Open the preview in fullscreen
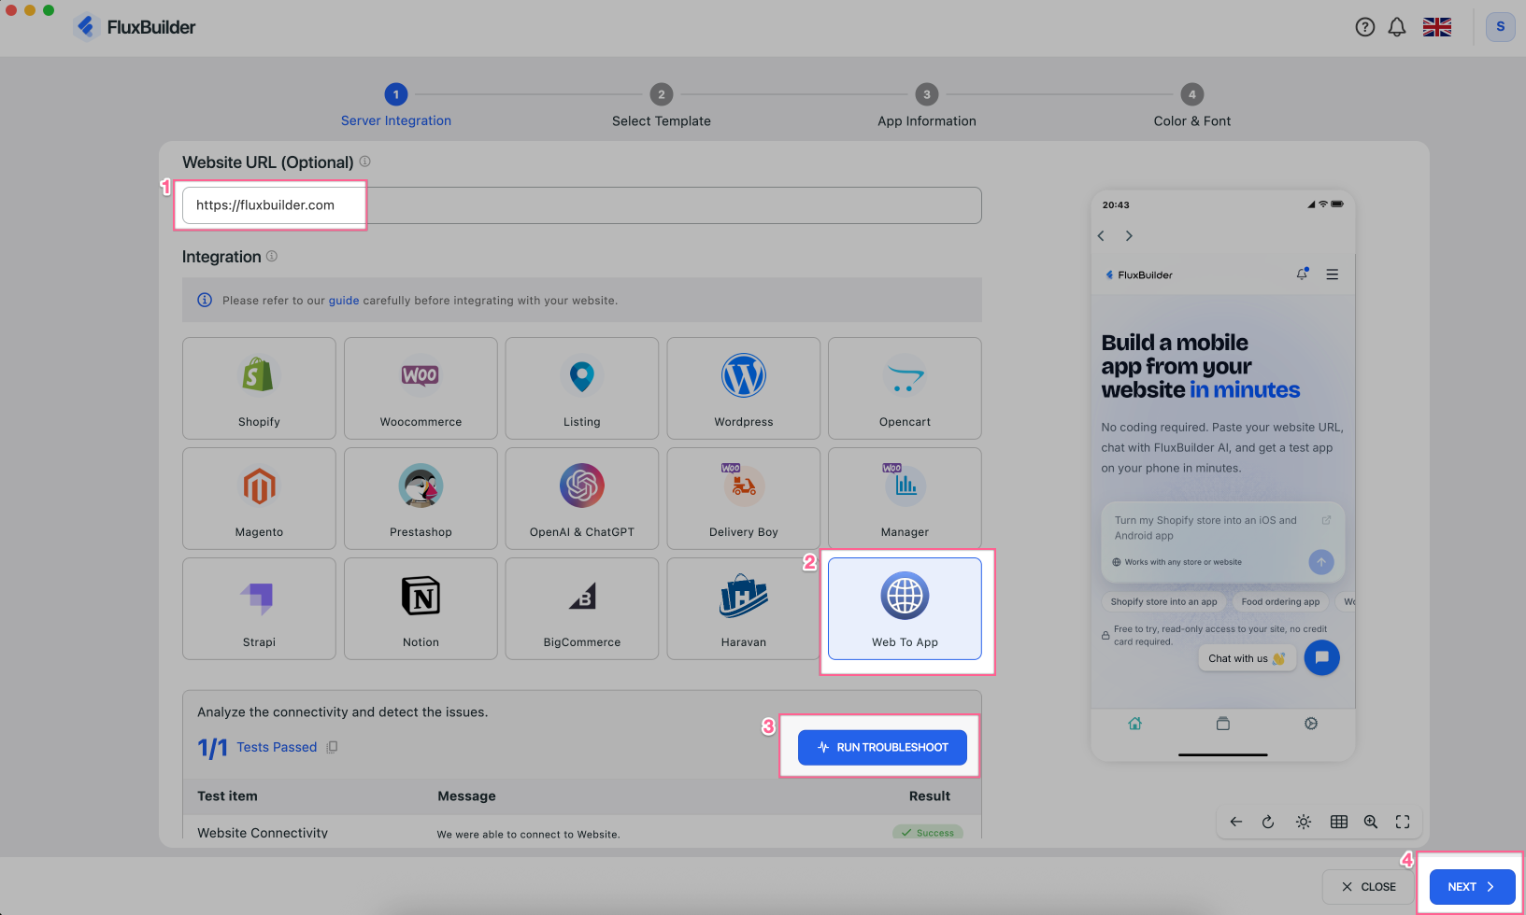1526x915 pixels. pyautogui.click(x=1403, y=822)
